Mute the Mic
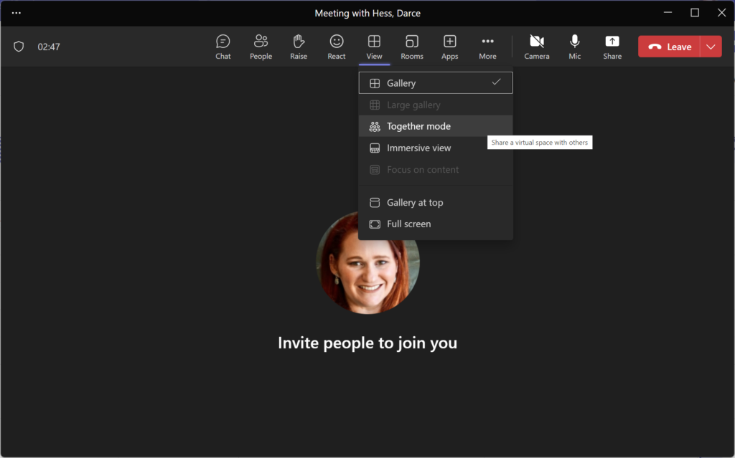 coord(575,47)
